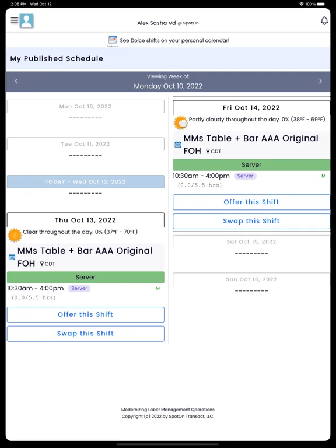Image resolution: width=336 pixels, height=448 pixels.
Task: Open 'See Dolce shifts on your personal calendar' link
Action: tap(174, 41)
